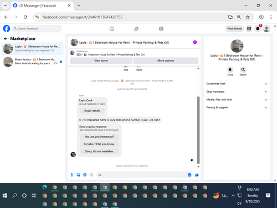The height and width of the screenshot is (208, 277).
Task: Focus the Search Facebook field
Action: [x=37, y=29]
